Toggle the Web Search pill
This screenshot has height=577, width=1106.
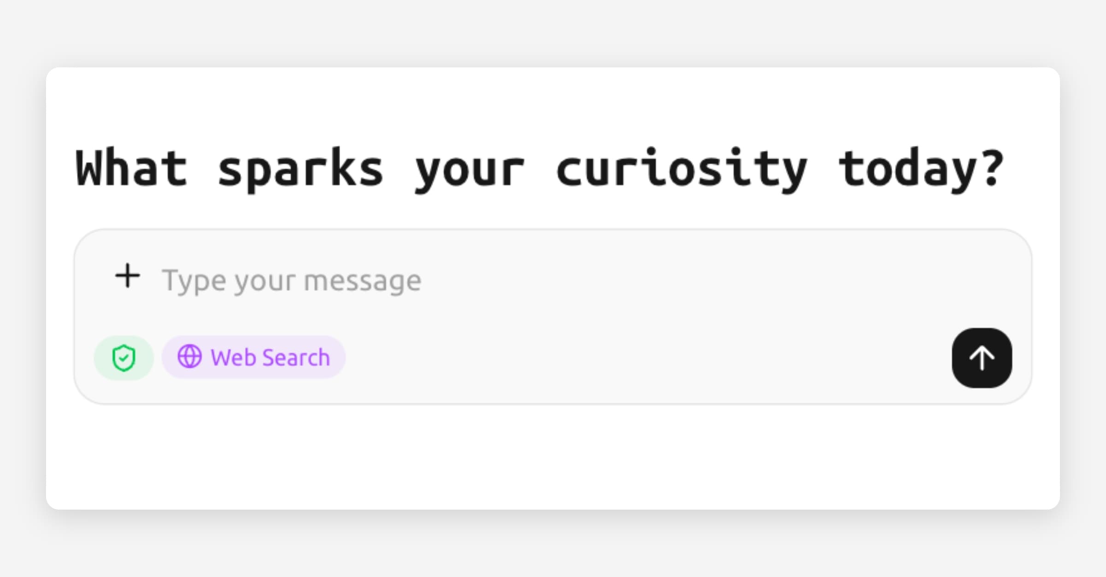253,357
